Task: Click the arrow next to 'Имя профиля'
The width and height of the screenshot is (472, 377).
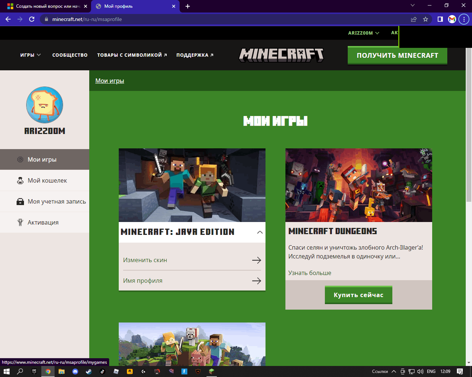Action: (x=257, y=281)
